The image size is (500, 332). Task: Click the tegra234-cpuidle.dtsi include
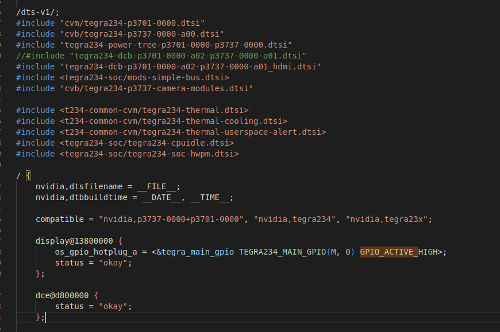(x=147, y=143)
